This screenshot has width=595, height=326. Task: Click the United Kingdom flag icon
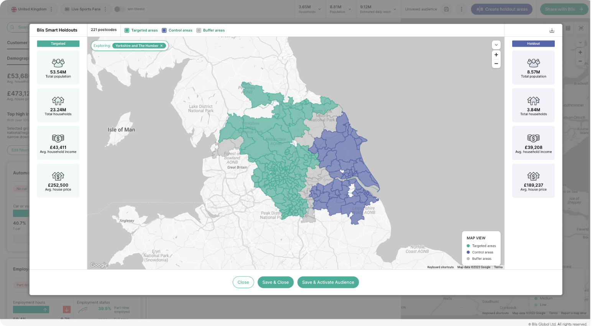point(14,9)
